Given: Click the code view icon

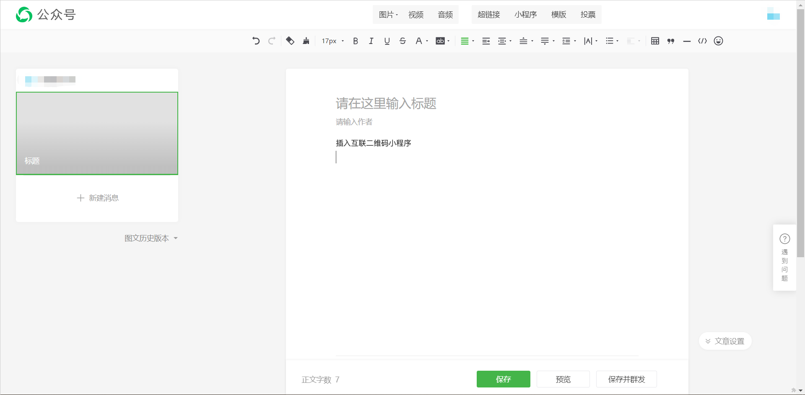Looking at the screenshot, I should tap(702, 41).
